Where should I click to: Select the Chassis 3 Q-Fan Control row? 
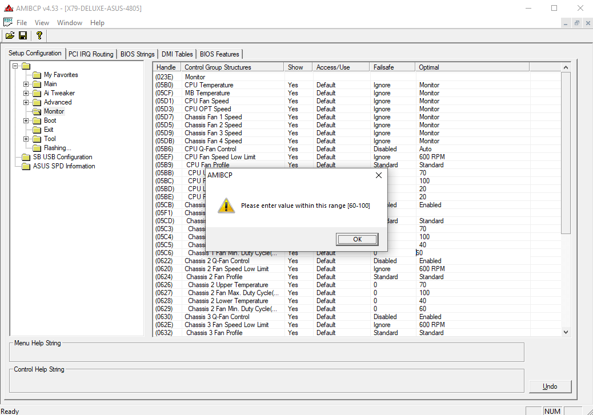[356, 317]
